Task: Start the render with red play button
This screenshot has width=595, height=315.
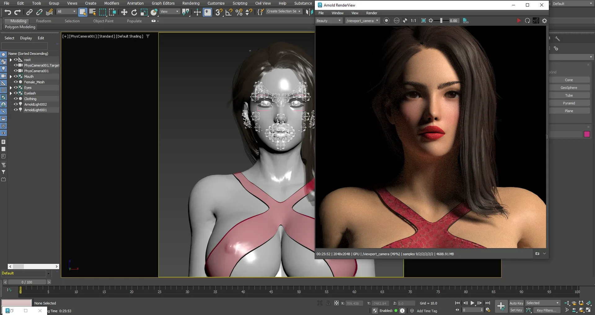Action: [519, 20]
